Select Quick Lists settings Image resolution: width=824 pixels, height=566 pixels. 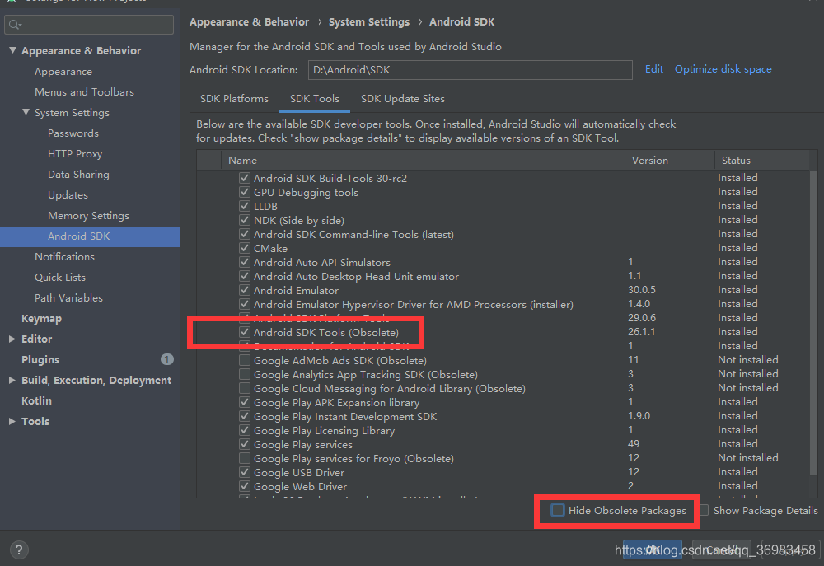coord(60,277)
